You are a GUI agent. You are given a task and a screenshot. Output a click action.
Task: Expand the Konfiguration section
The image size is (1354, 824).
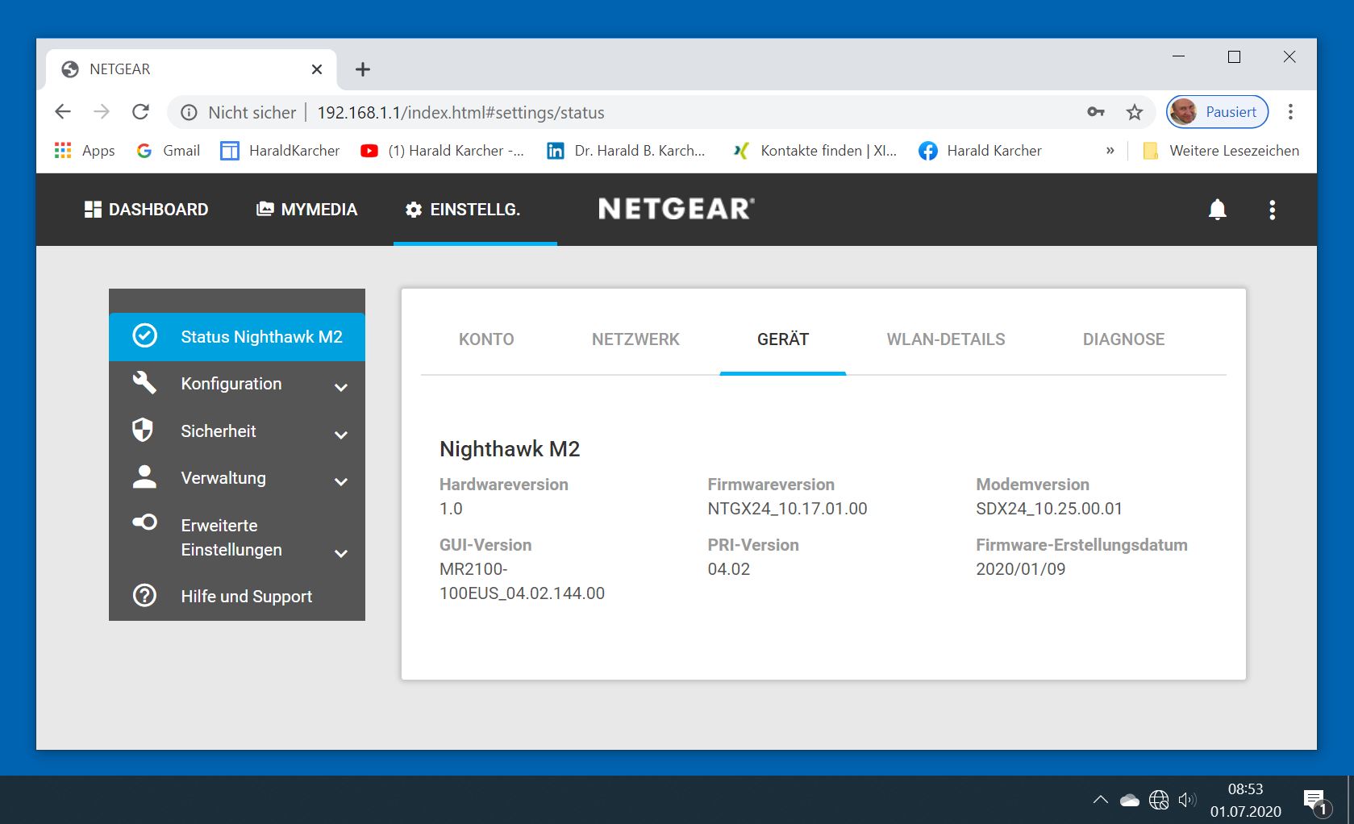point(341,387)
